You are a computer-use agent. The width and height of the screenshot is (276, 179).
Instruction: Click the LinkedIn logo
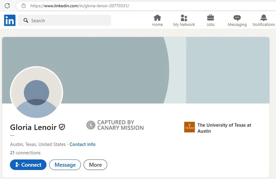click(x=10, y=21)
